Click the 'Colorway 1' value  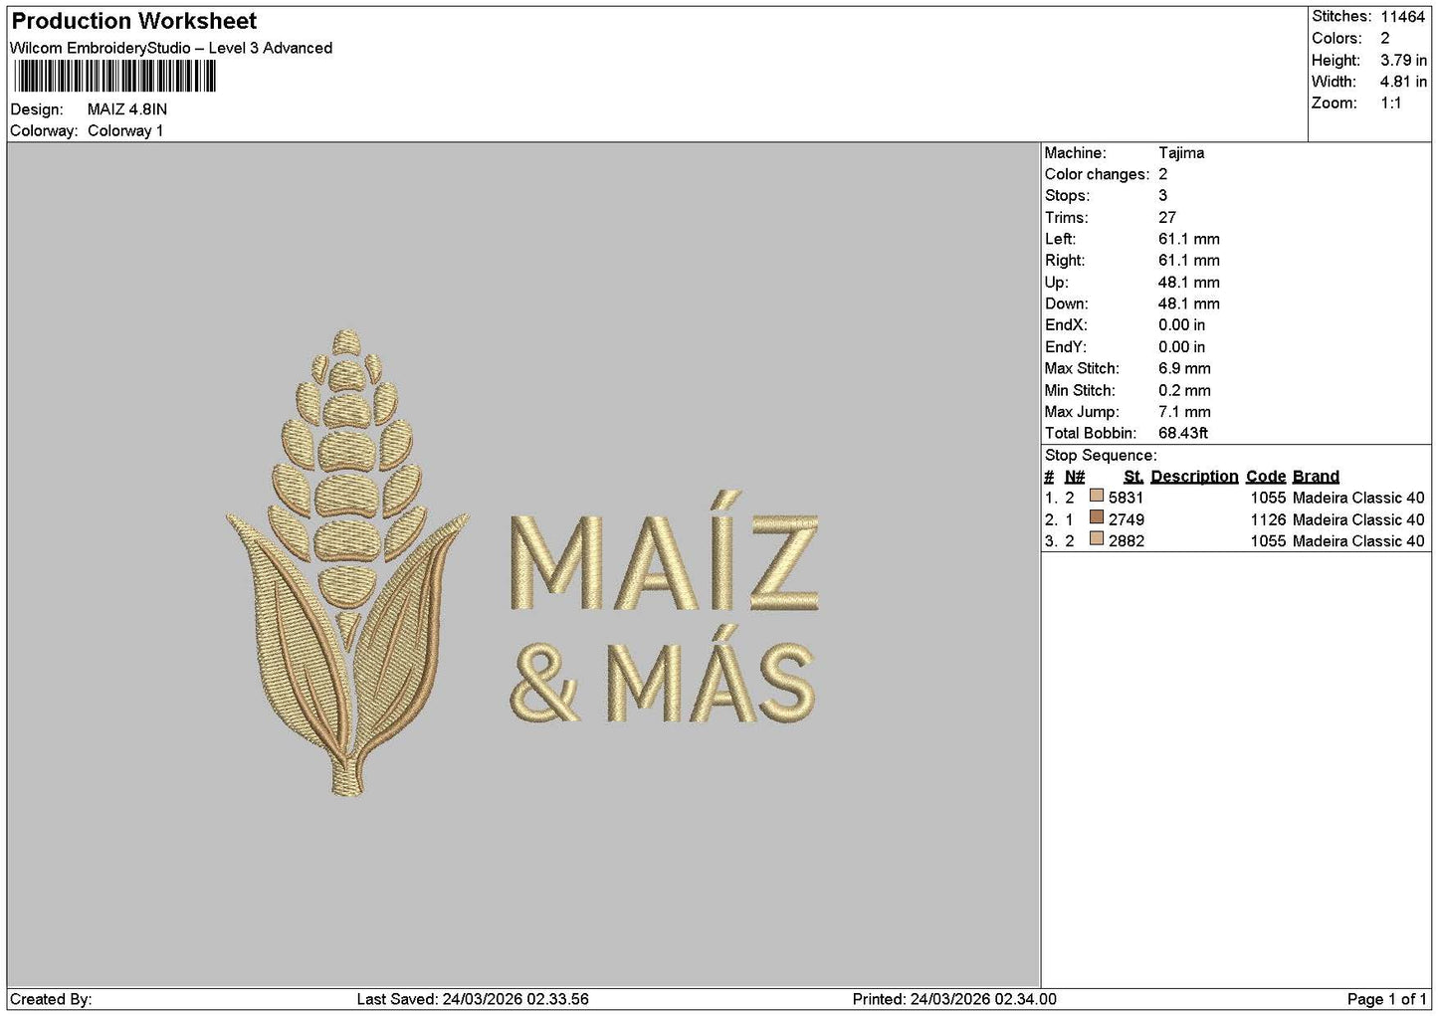(x=125, y=131)
